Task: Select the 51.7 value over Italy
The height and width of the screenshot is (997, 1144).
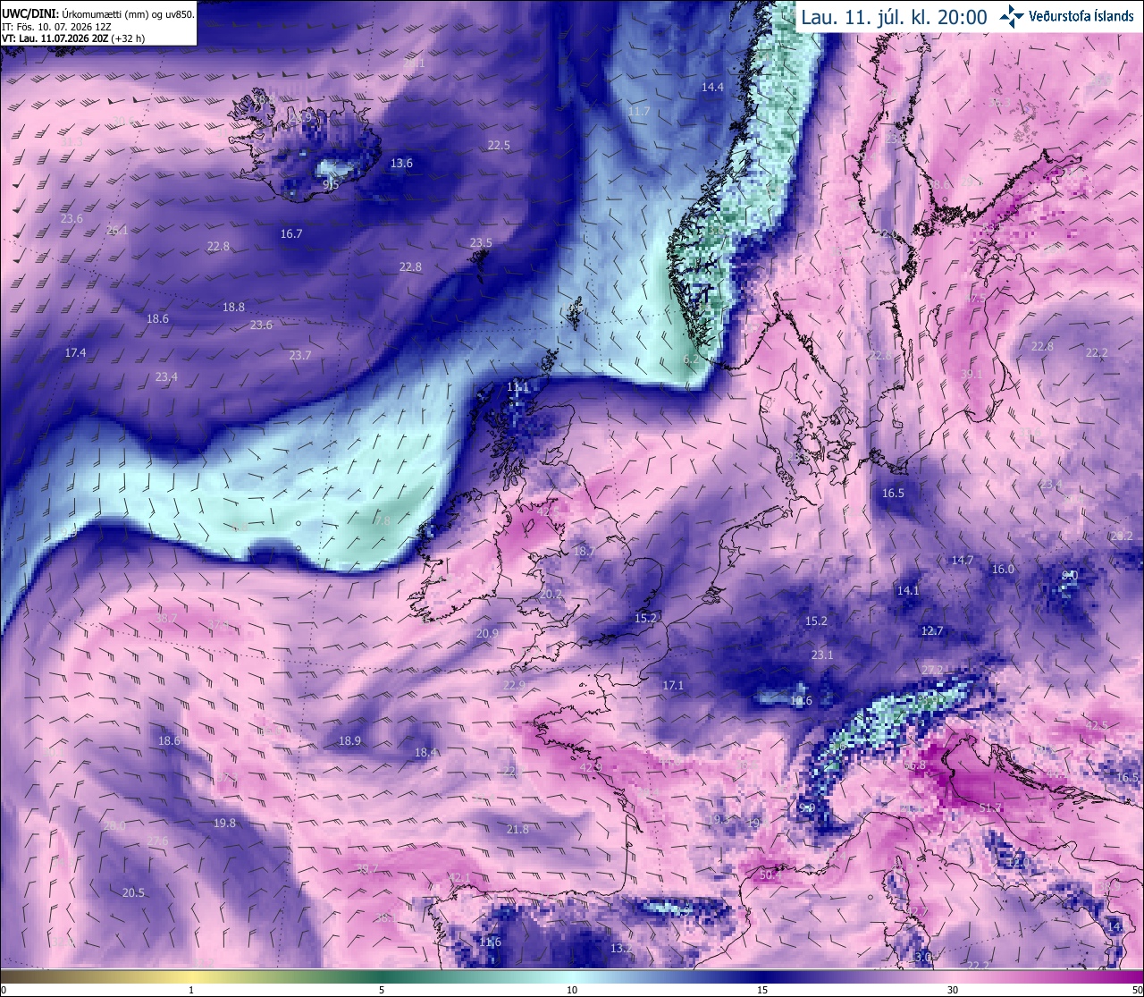Action: coord(990,808)
